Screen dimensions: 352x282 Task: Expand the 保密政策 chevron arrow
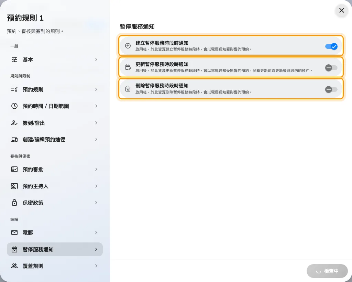[x=96, y=203]
